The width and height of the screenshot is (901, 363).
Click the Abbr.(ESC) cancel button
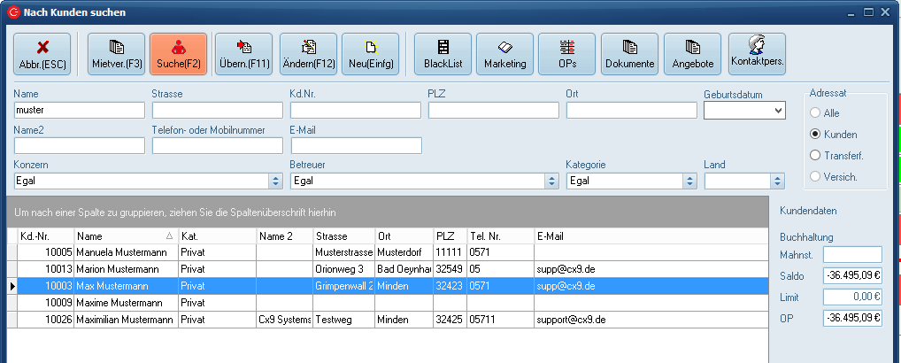point(42,54)
